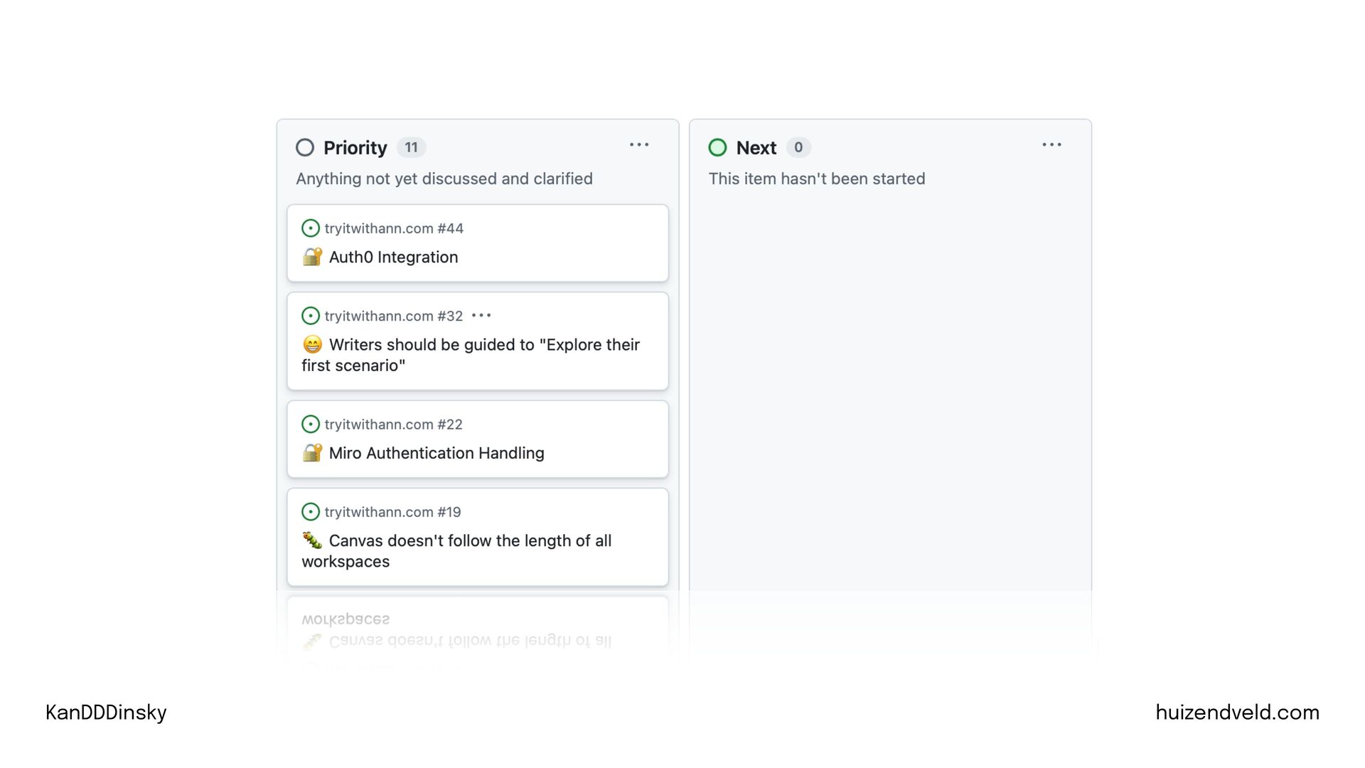Screen dimensions: 1365x768
Task: Click the lock emoji on Auth0 Integration
Action: tap(312, 257)
